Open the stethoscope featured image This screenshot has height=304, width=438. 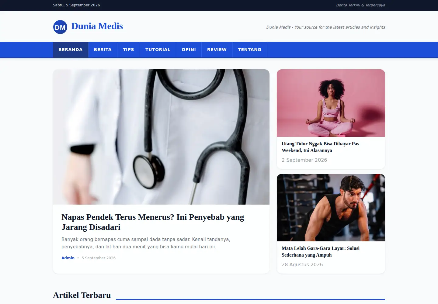coord(161,137)
